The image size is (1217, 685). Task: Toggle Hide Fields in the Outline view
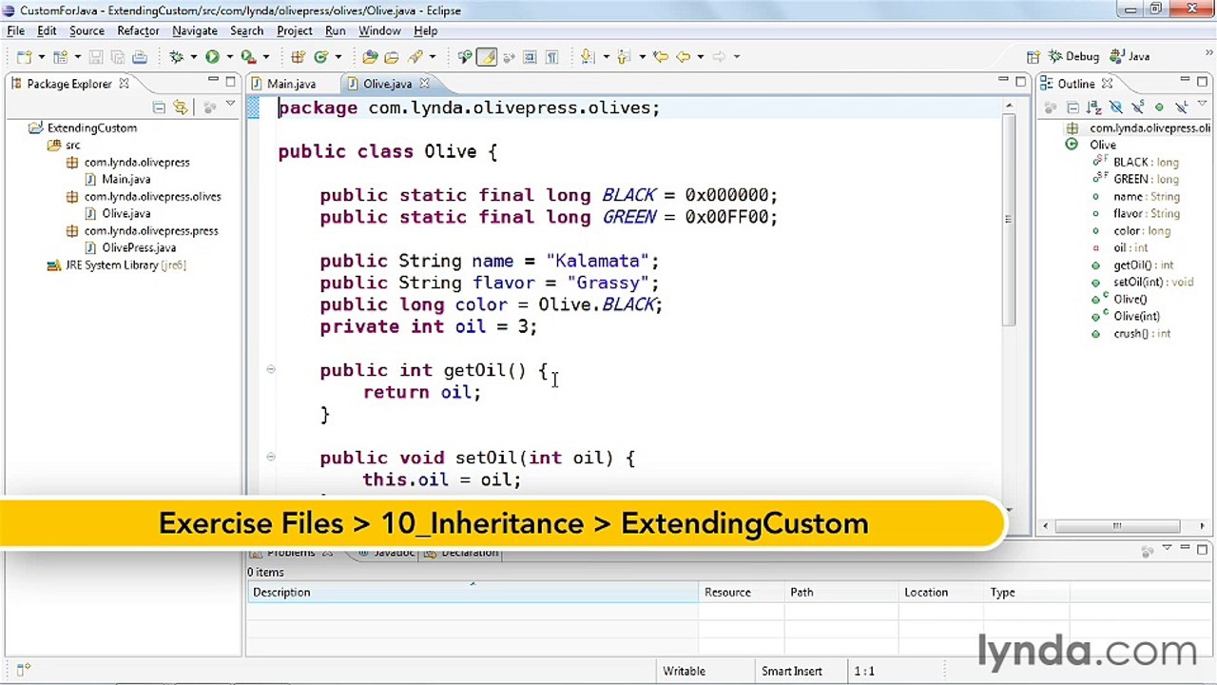click(x=1116, y=108)
